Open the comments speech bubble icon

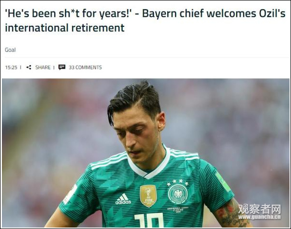[62, 67]
